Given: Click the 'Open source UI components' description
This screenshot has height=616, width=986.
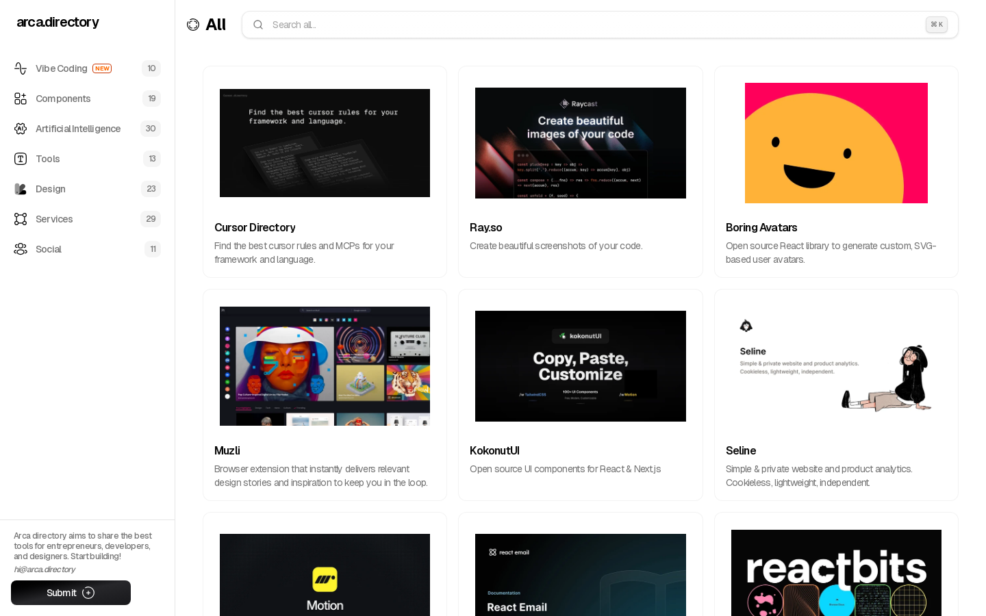Looking at the screenshot, I should click(566, 469).
